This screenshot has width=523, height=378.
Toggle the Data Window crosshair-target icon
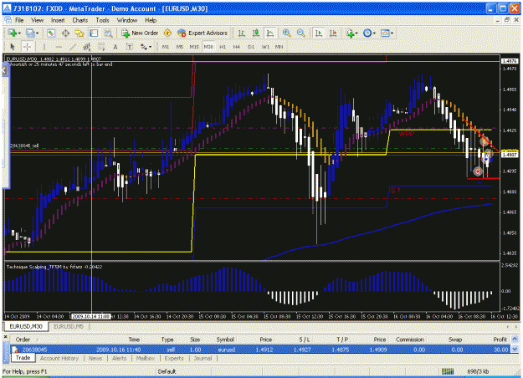click(66, 33)
